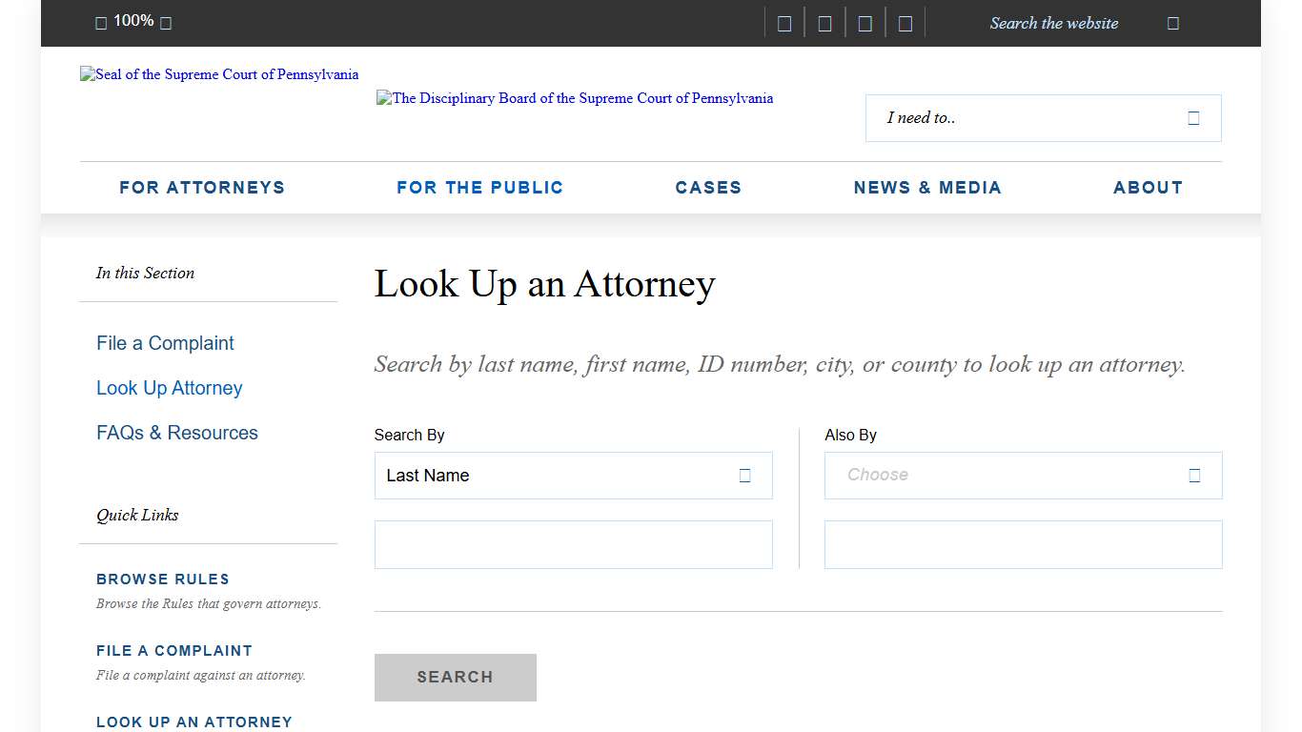Open the 'I need to..' dropdown

[1043, 117]
